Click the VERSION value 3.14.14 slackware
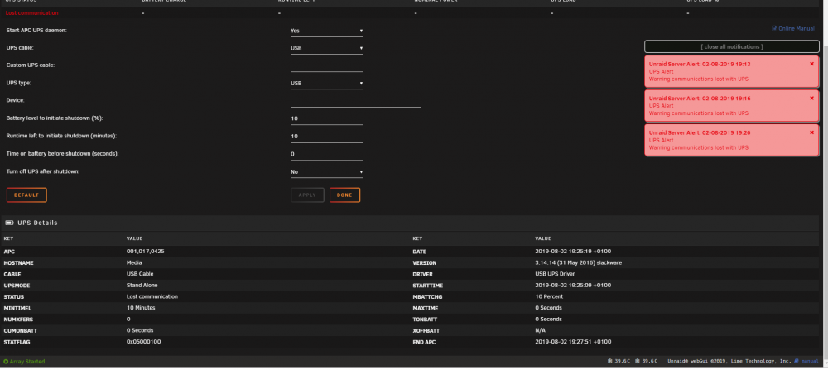828x370 pixels. click(x=578, y=263)
